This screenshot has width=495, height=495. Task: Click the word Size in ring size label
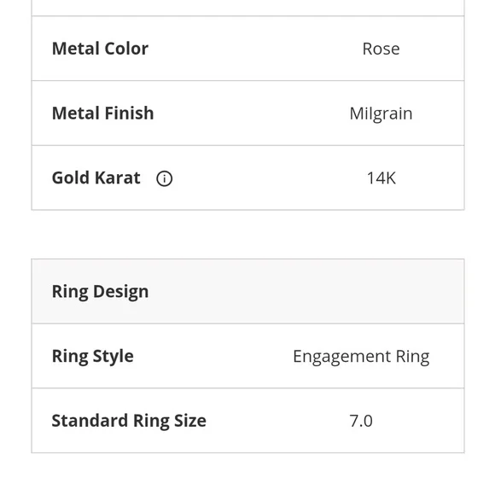(x=190, y=421)
